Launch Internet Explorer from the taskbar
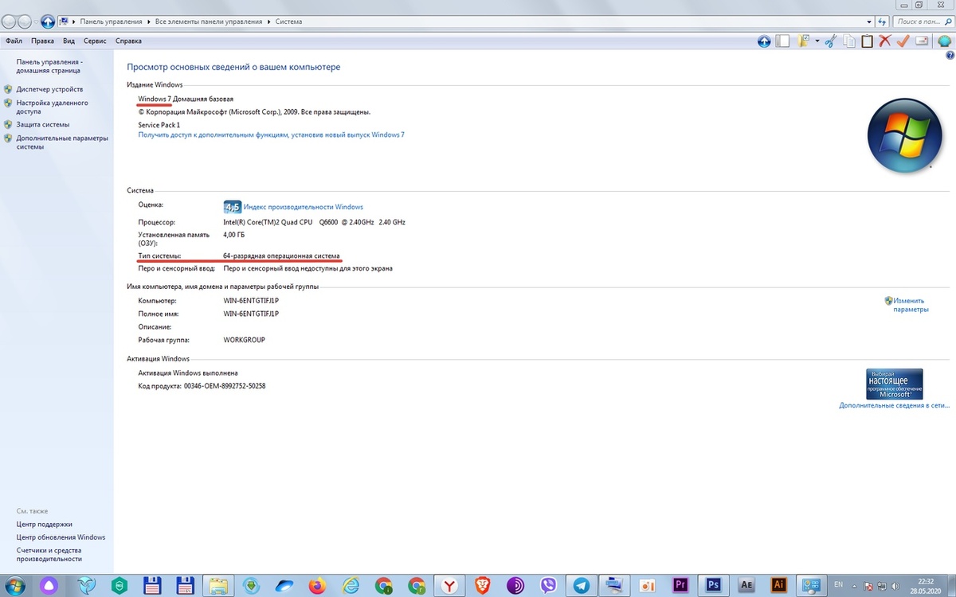 tap(351, 586)
